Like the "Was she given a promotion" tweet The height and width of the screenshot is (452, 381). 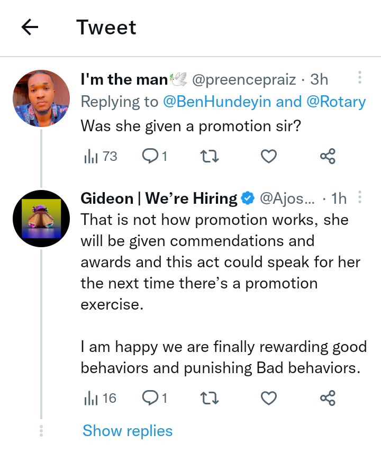269,156
